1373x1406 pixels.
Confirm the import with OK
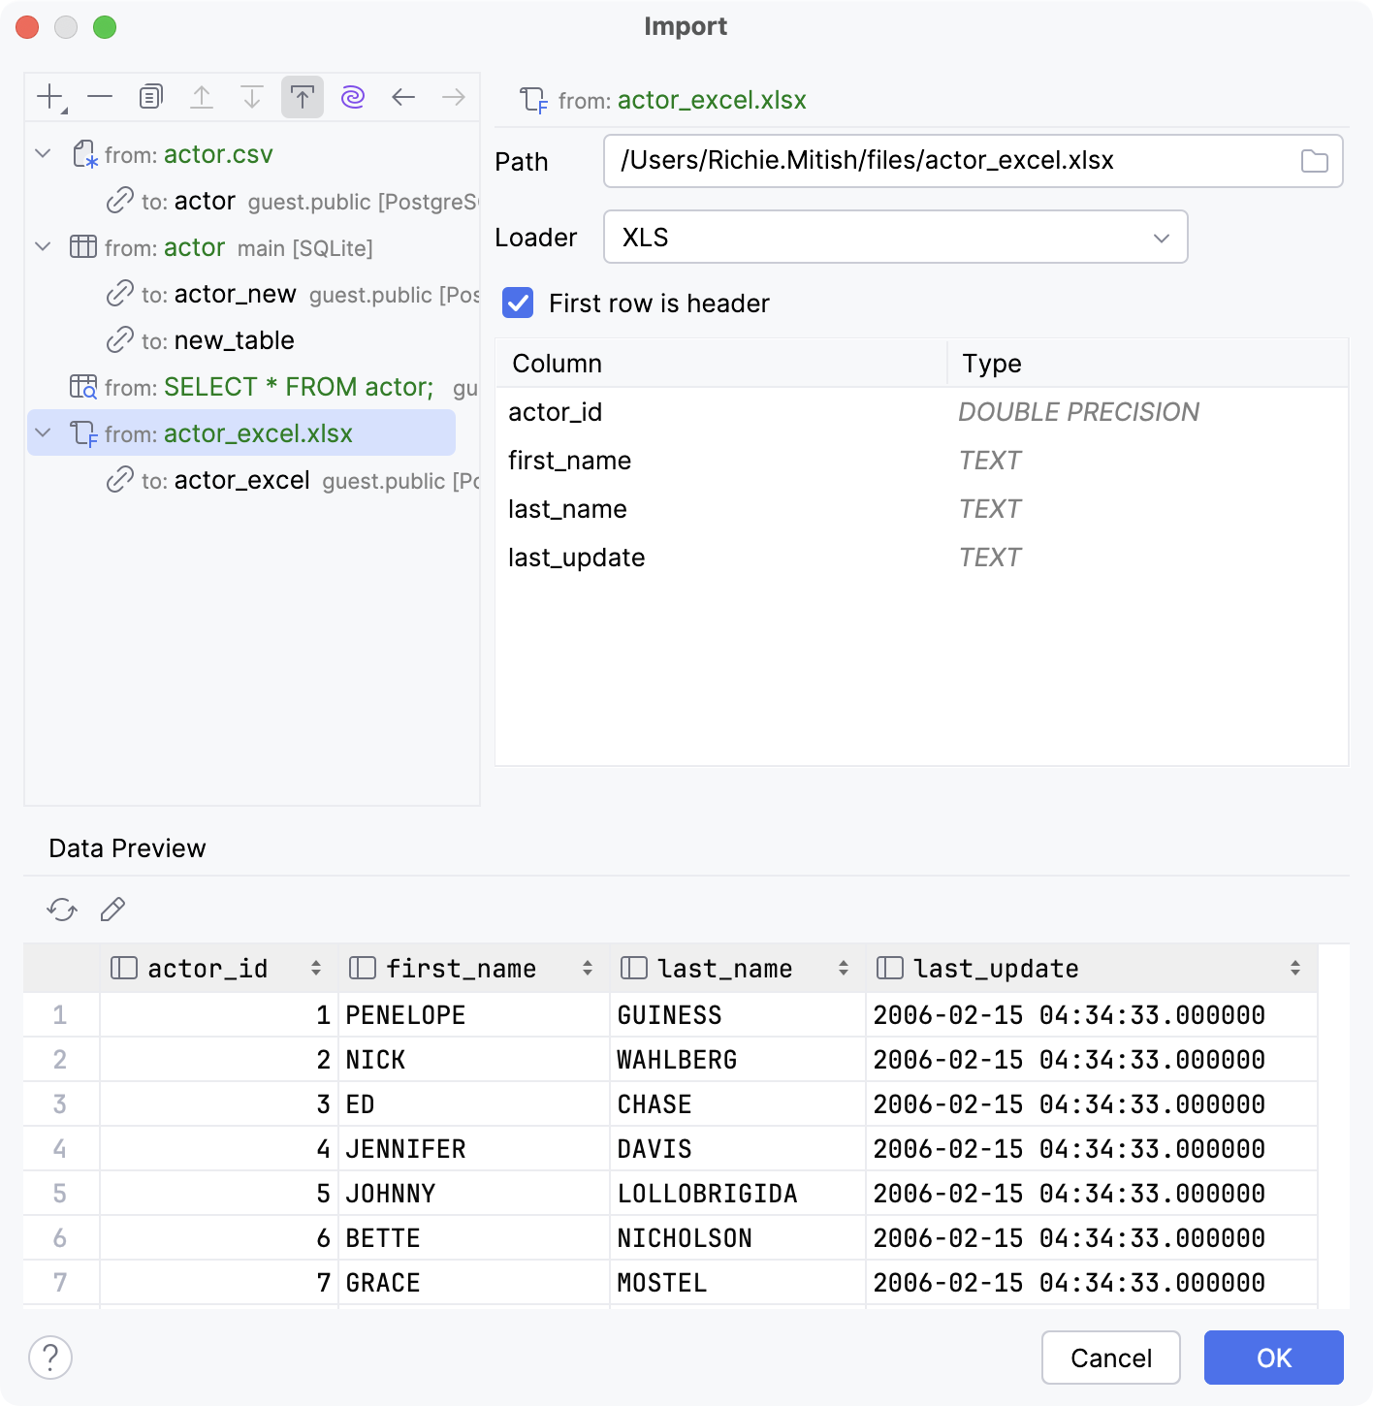click(1272, 1358)
